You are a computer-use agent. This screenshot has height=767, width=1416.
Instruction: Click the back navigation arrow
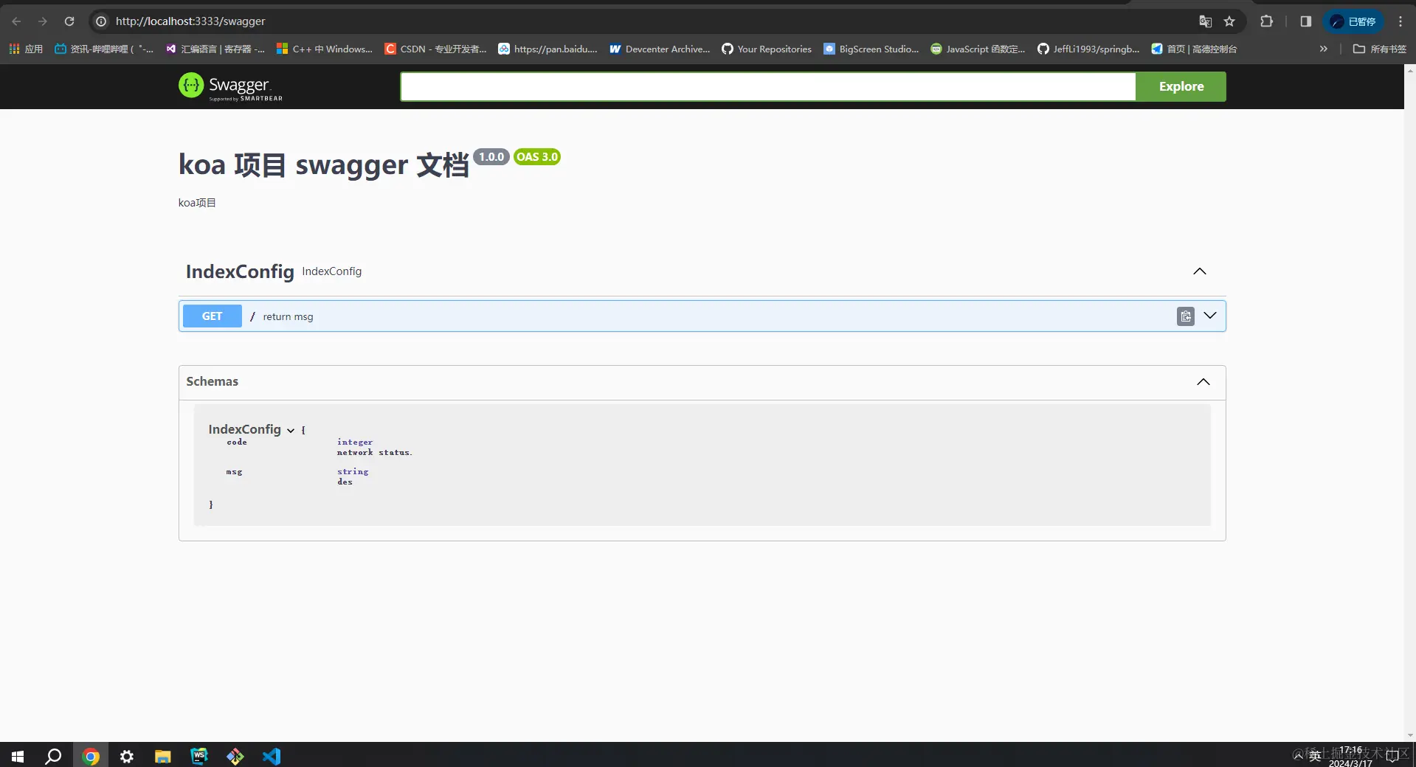[15, 21]
